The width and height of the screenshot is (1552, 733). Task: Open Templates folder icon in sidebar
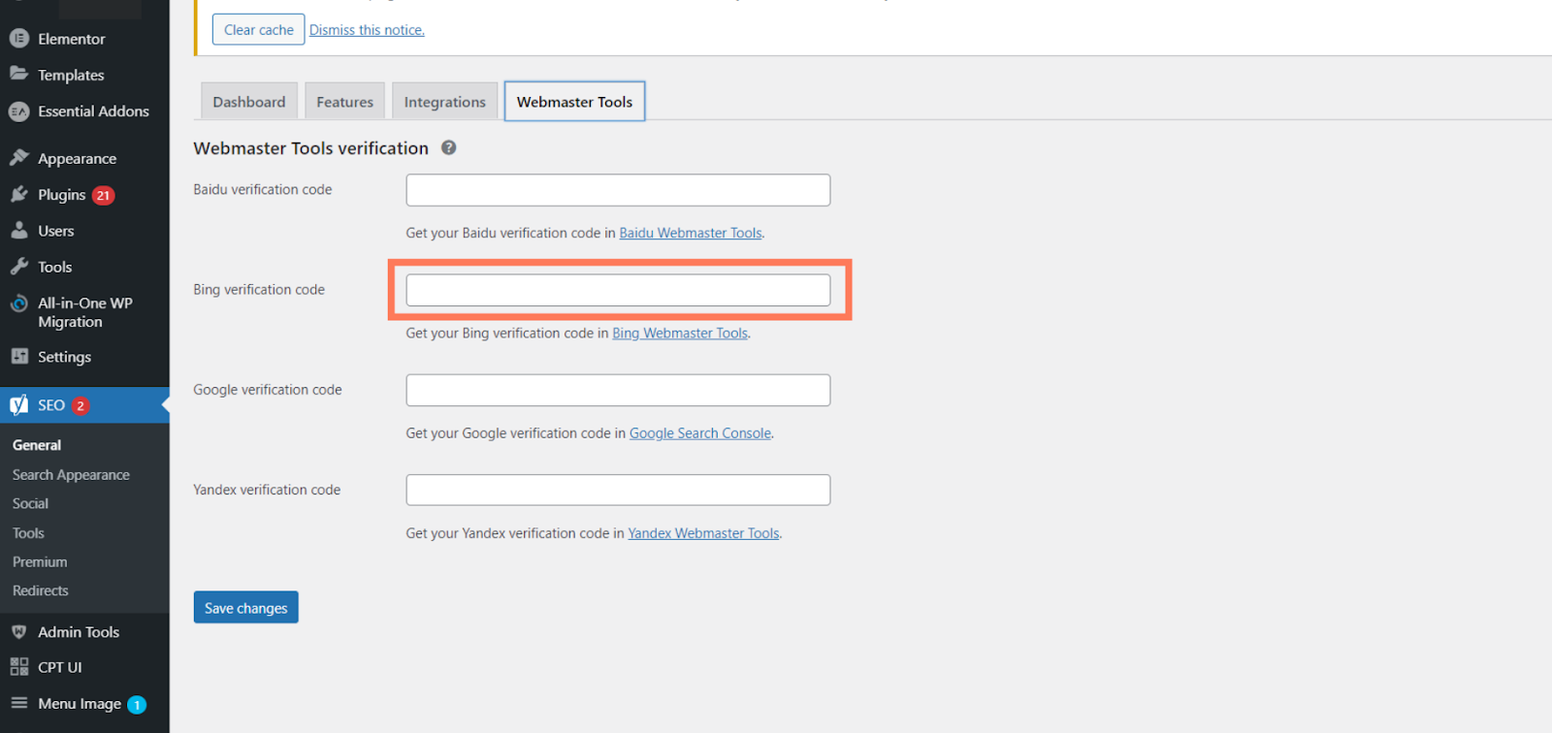[x=18, y=75]
